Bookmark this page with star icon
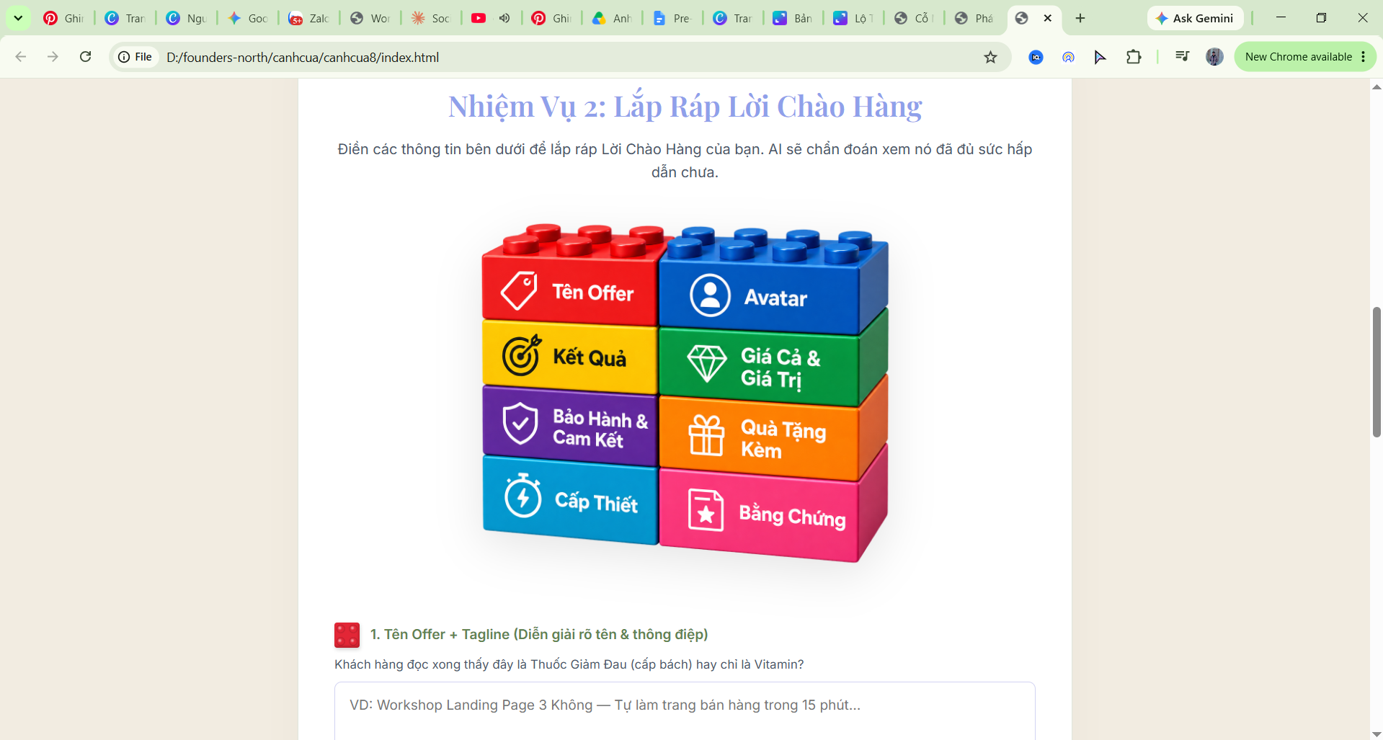Screen dimensions: 1383x740 click(990, 57)
